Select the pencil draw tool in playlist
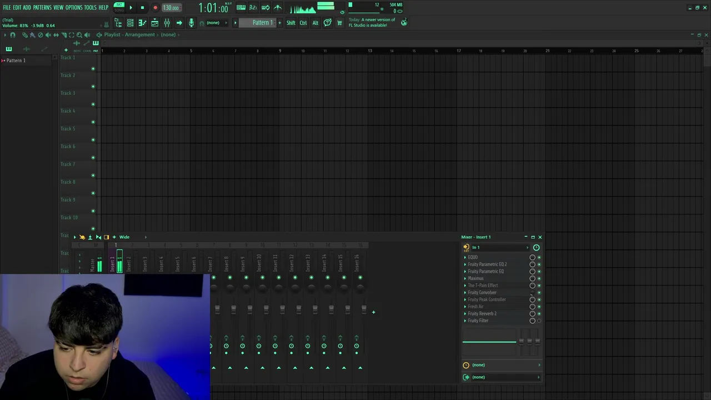The height and width of the screenshot is (400, 711). 25,34
